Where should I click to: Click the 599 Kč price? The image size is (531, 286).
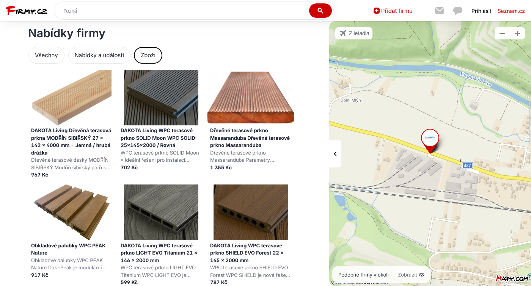(129, 282)
